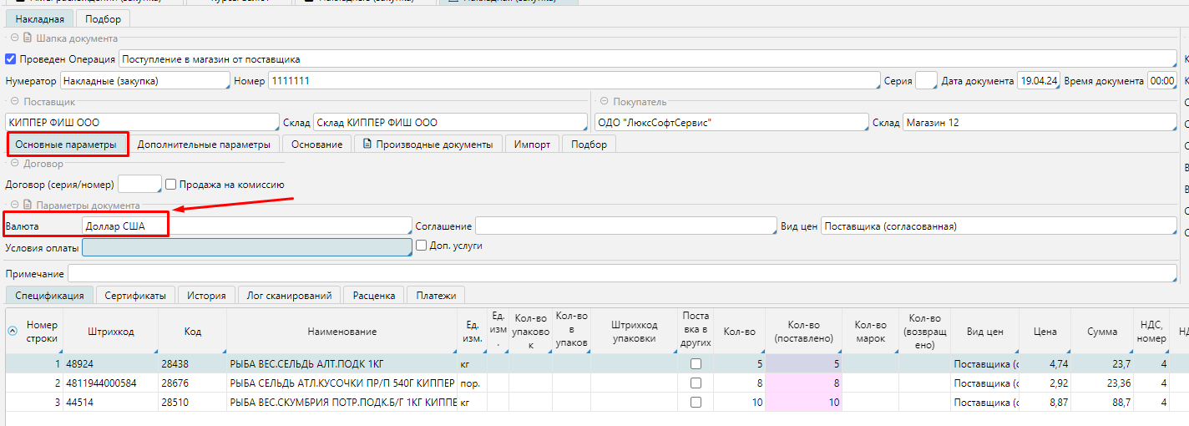Tick the Доп. услуги checkbox
The height and width of the screenshot is (426, 1189).
422,246
